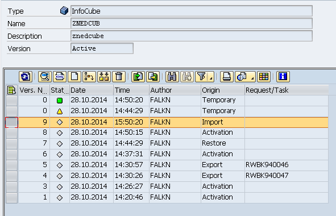336x216 pixels.
Task: Click the Print icon in the toolbar
Action: point(227,77)
